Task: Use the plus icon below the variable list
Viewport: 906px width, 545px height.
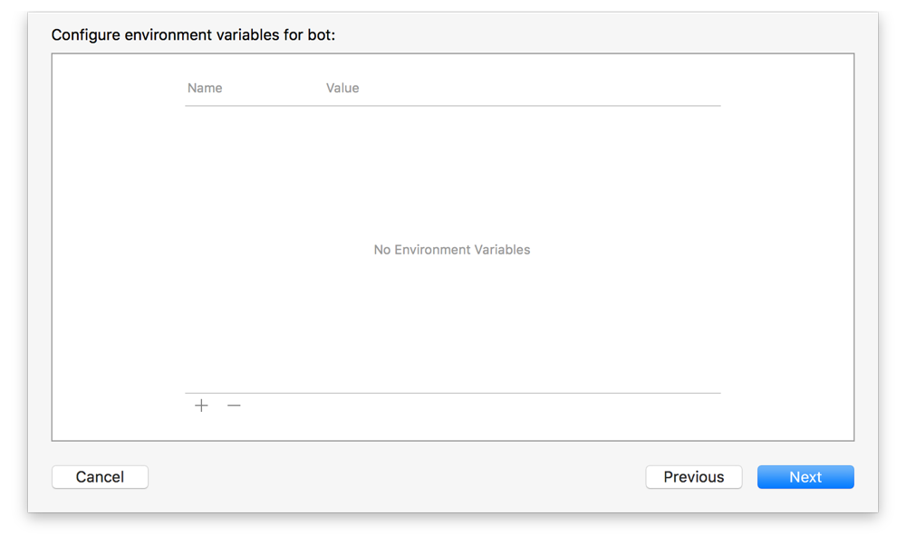Action: (201, 406)
